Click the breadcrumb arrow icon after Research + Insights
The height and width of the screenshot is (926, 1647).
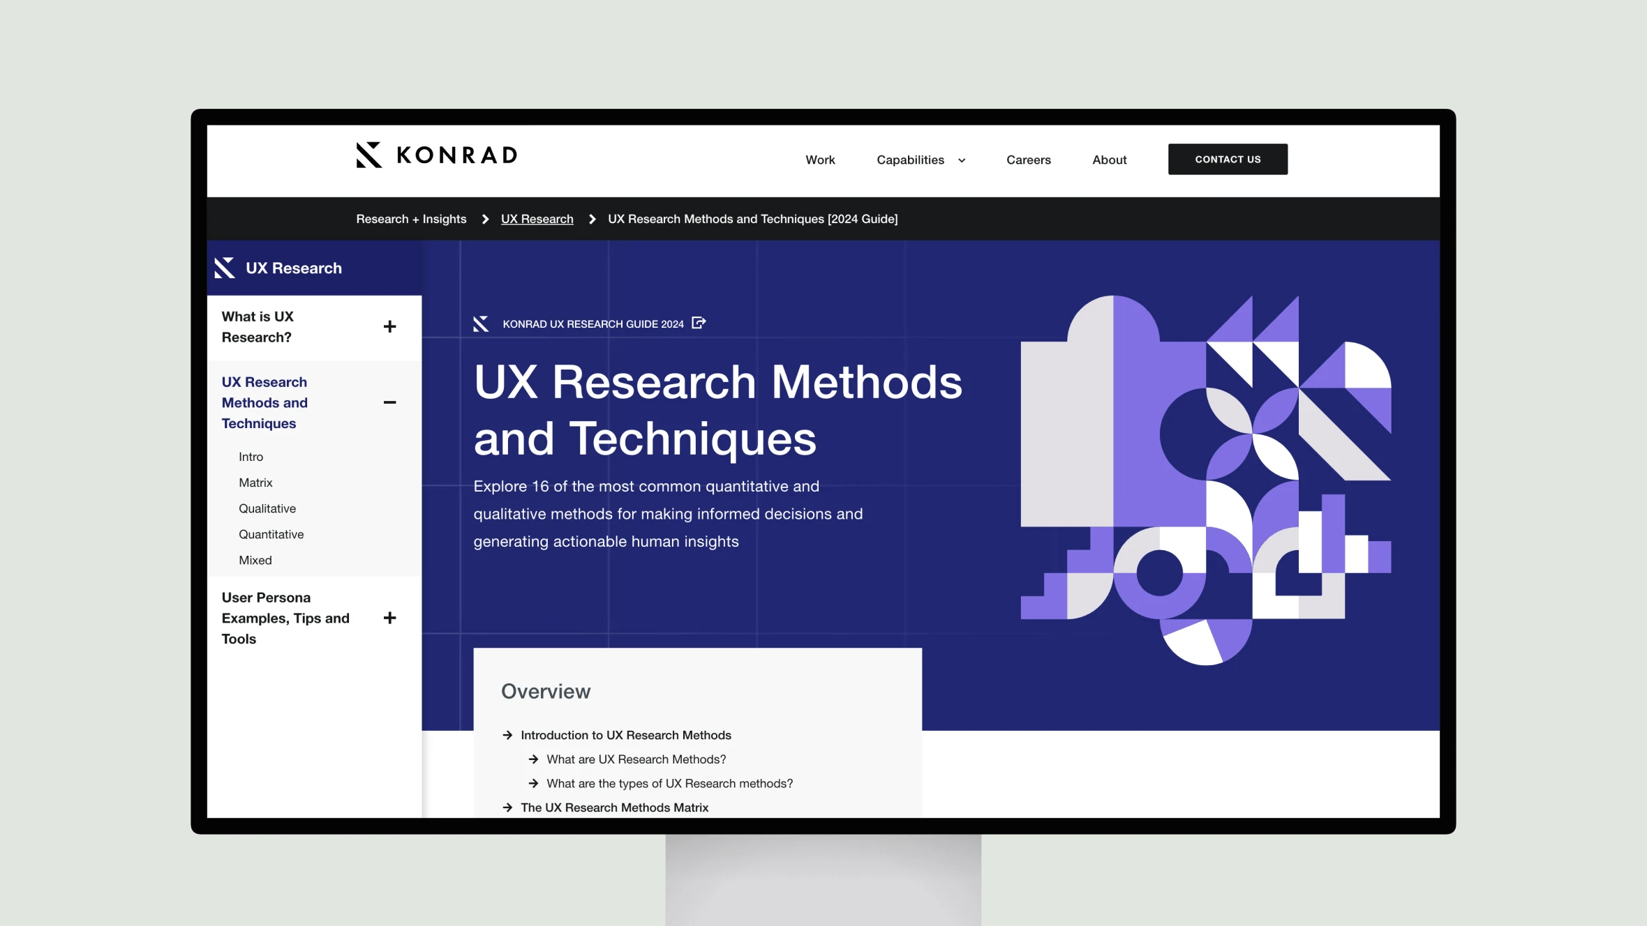coord(484,218)
